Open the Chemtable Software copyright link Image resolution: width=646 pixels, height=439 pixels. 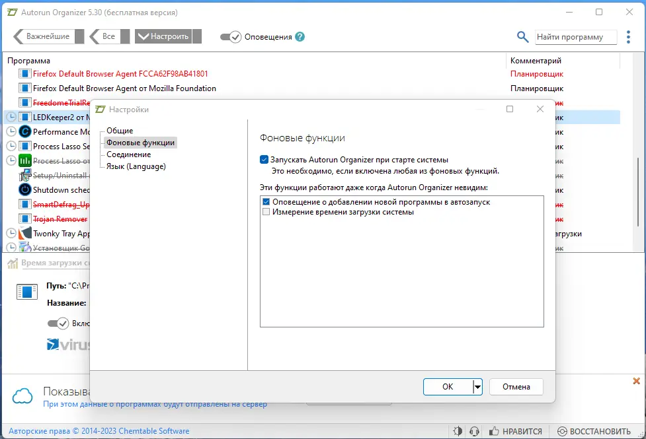click(99, 431)
